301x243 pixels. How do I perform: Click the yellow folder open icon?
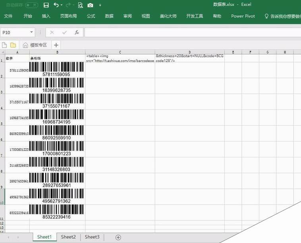[x=13, y=45]
